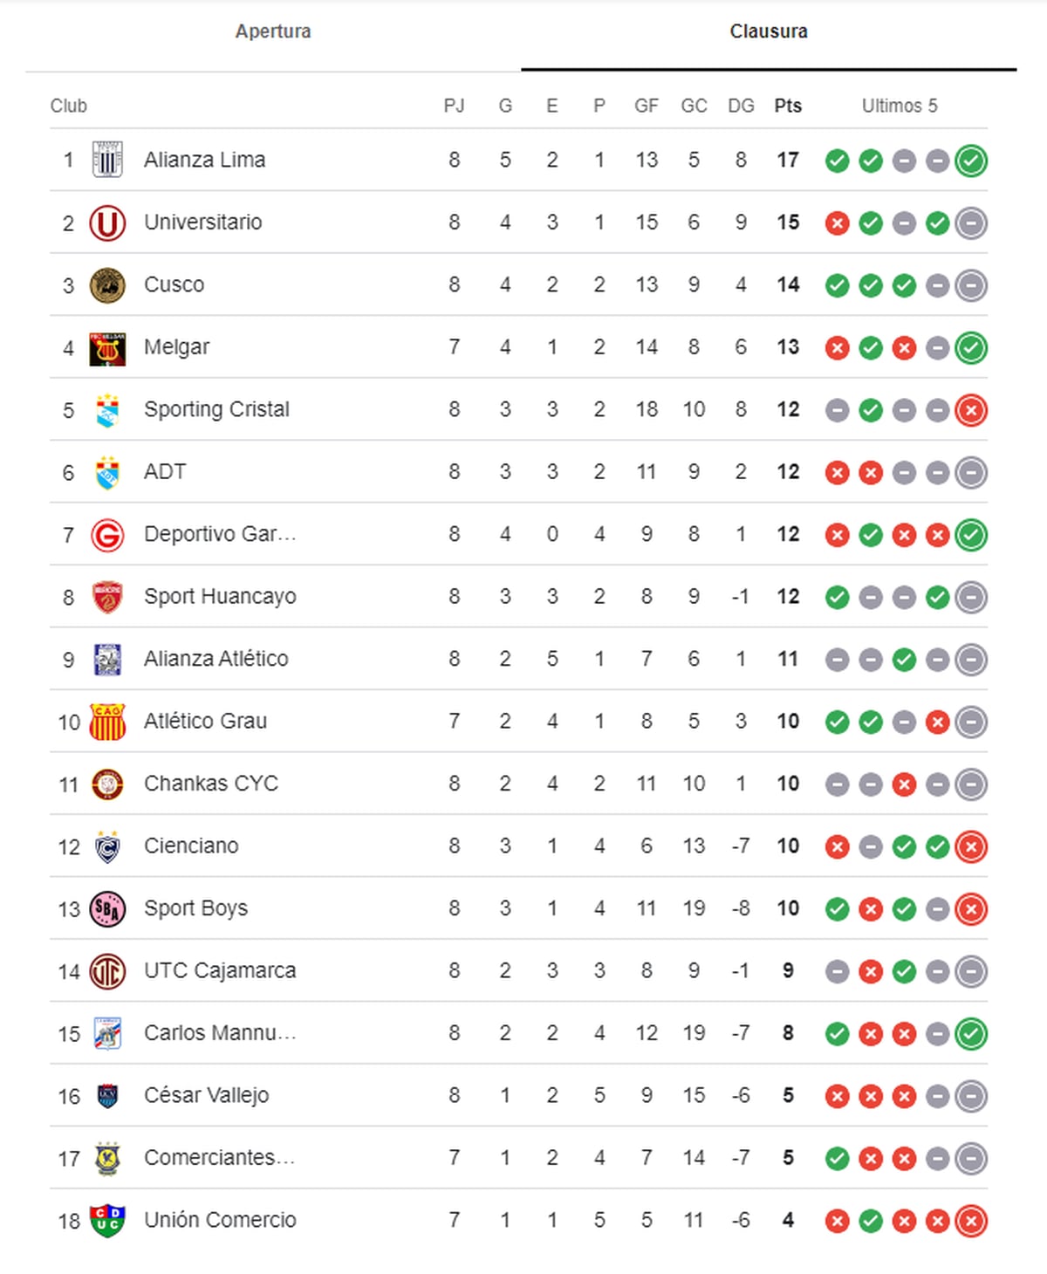The width and height of the screenshot is (1047, 1274).
Task: Select the Clausura tab
Action: click(768, 31)
